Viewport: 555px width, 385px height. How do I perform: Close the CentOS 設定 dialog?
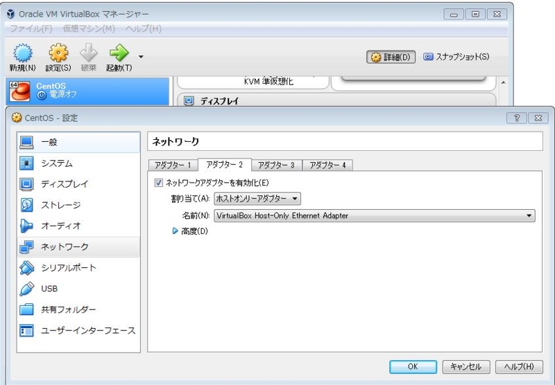coord(538,118)
